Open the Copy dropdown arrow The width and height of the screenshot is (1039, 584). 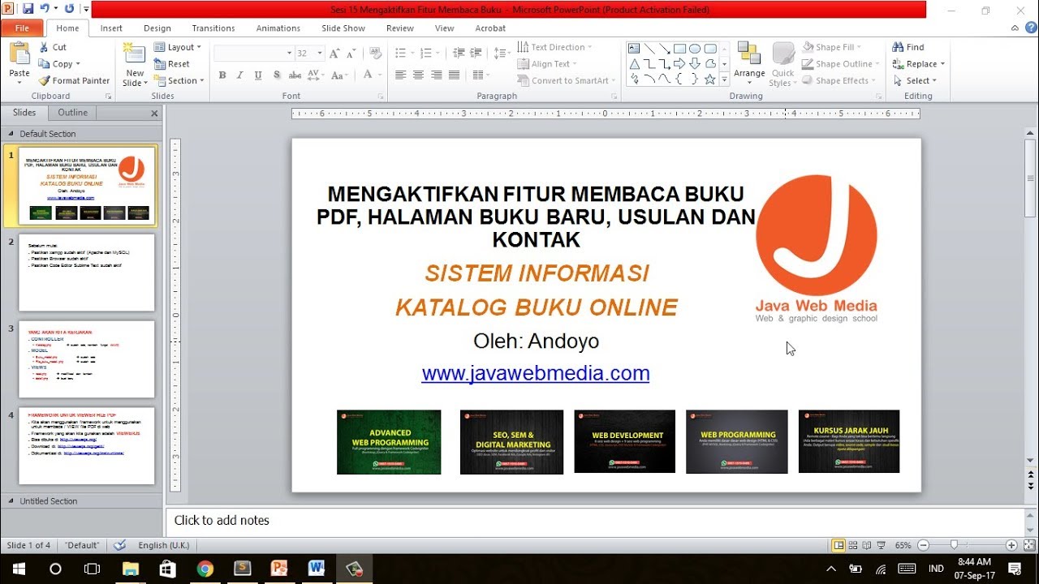click(80, 64)
